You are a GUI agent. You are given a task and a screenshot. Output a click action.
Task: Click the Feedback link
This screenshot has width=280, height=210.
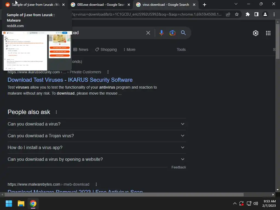[179, 167]
